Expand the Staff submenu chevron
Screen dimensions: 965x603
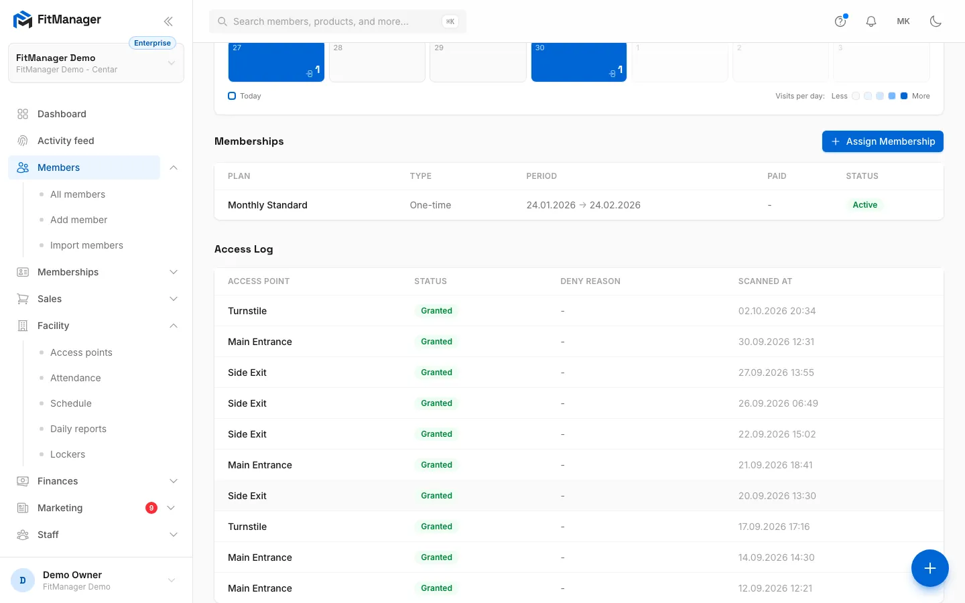click(174, 535)
